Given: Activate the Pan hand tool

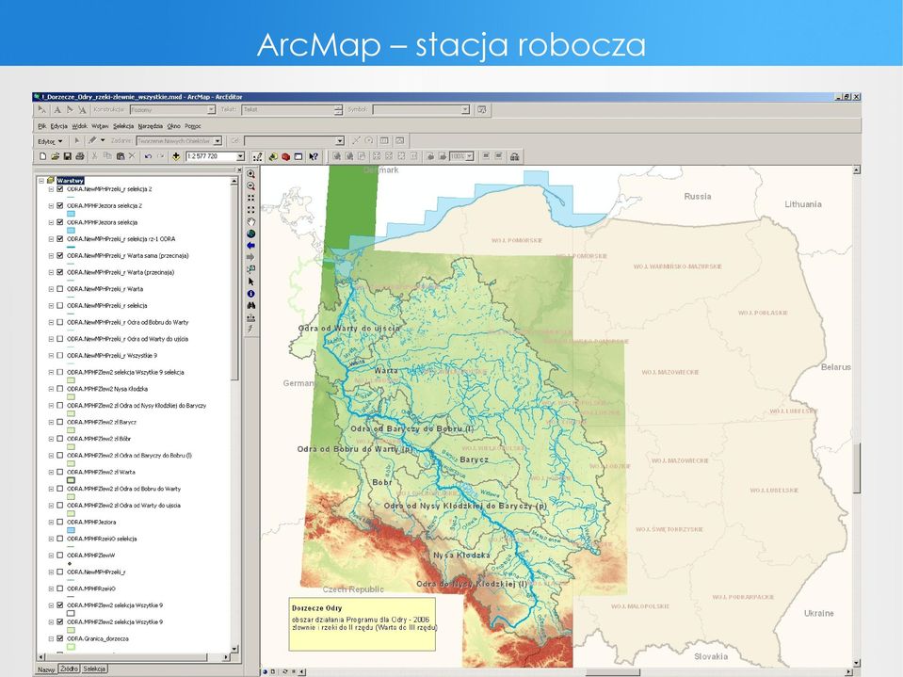Looking at the screenshot, I should tap(251, 221).
